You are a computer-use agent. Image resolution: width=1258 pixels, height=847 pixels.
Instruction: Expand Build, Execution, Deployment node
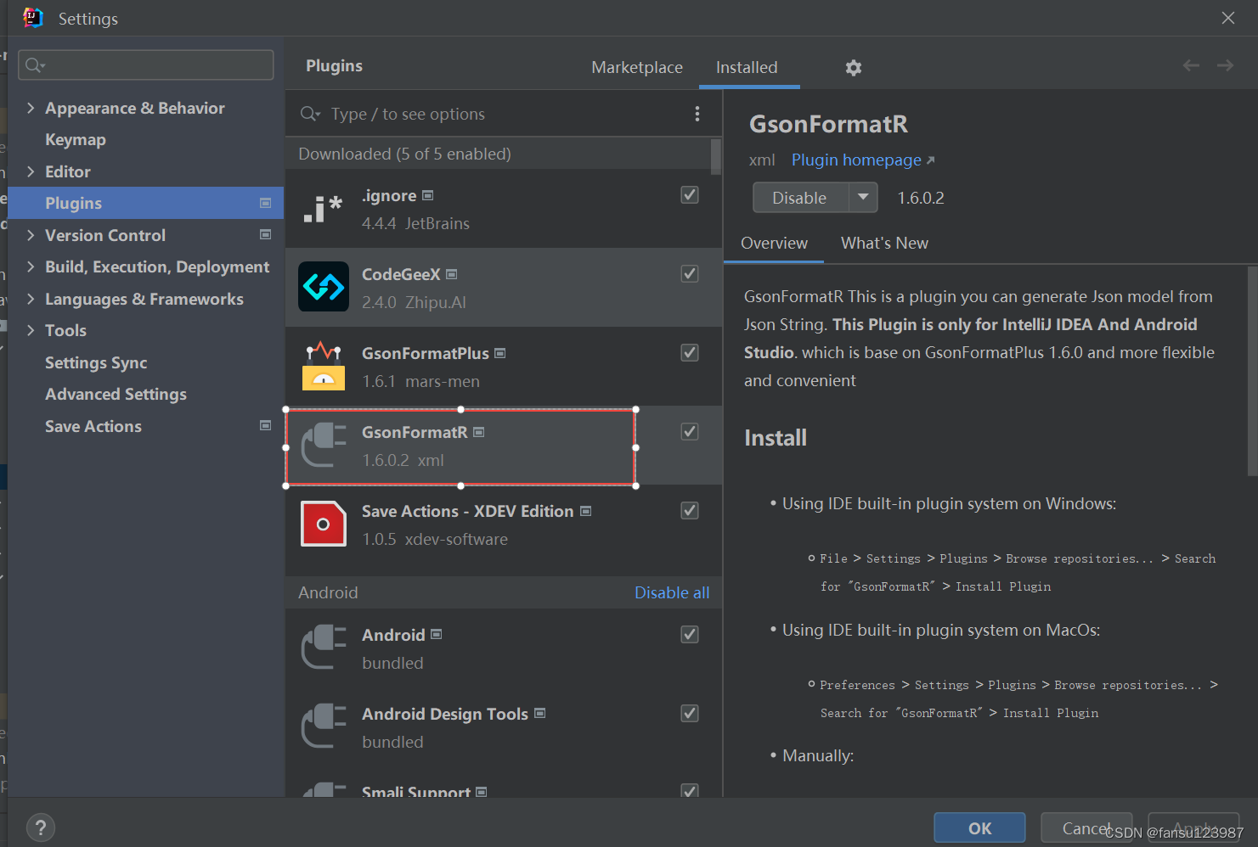tap(31, 266)
